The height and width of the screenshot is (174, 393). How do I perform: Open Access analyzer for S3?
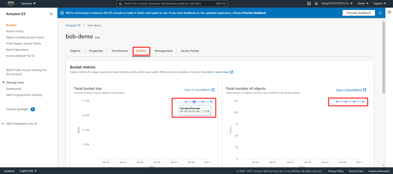click(20, 56)
